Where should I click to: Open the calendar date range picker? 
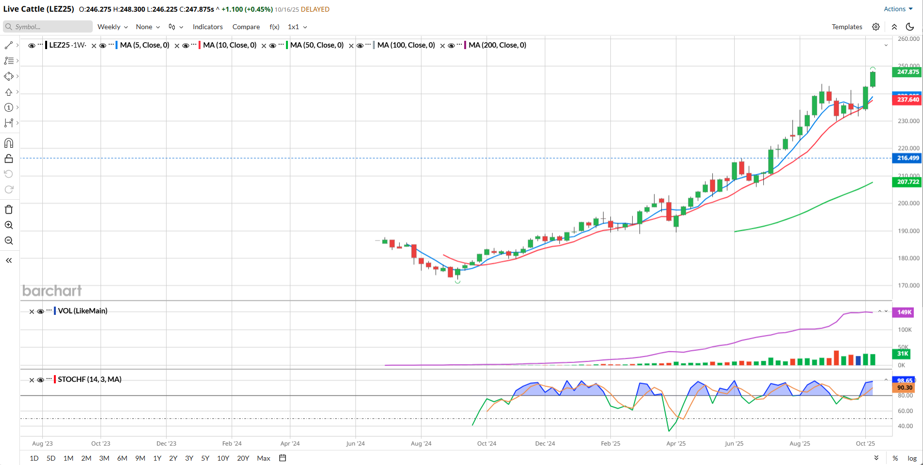click(283, 458)
